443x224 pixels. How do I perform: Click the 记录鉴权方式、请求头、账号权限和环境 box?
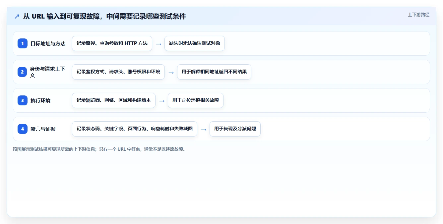coord(118,72)
